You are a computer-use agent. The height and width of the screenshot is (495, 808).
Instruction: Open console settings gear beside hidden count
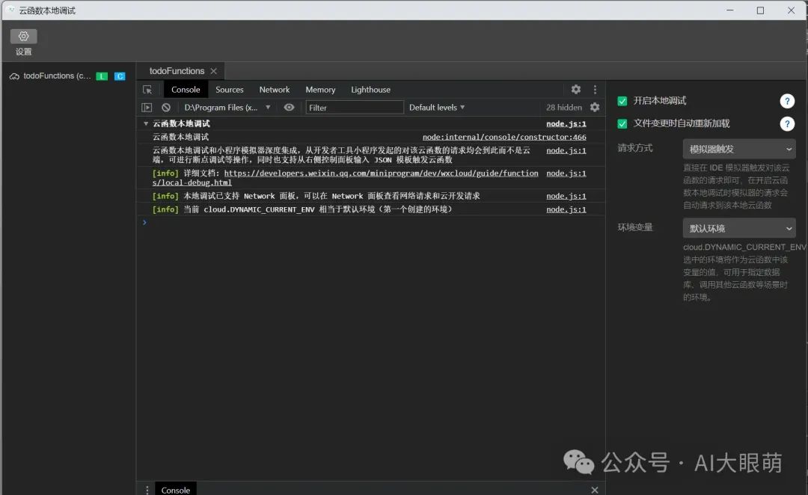[595, 107]
